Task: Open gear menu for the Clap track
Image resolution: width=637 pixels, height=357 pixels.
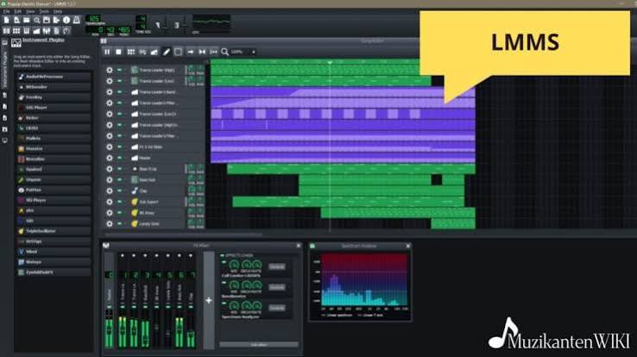Action: coord(110,191)
